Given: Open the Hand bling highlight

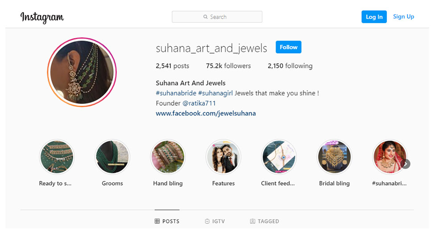Looking at the screenshot, I should [x=168, y=157].
